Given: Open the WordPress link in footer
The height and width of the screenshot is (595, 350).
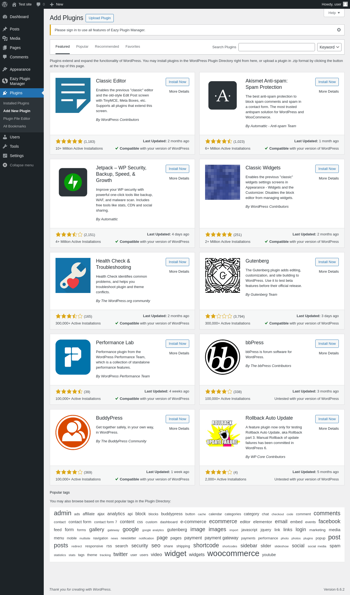Looking at the screenshot, I should [x=102, y=589].
